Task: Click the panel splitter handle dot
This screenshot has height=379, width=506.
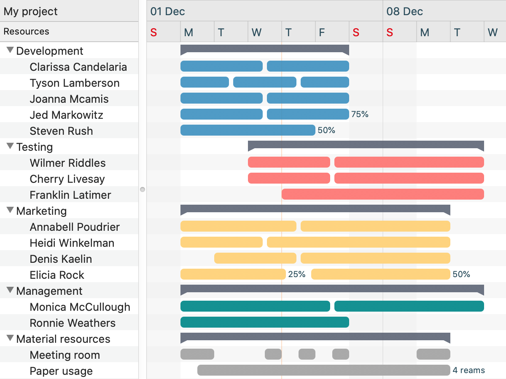Action: [143, 189]
